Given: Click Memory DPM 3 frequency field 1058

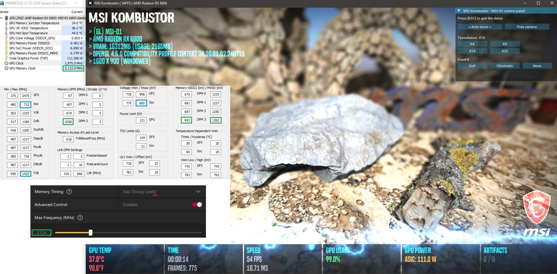Looking at the screenshot, I should tap(68, 122).
